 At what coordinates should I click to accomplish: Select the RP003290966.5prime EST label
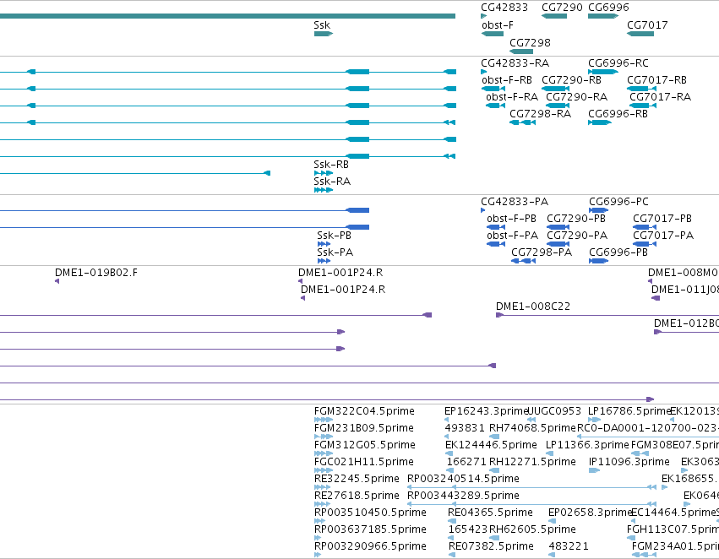click(370, 546)
